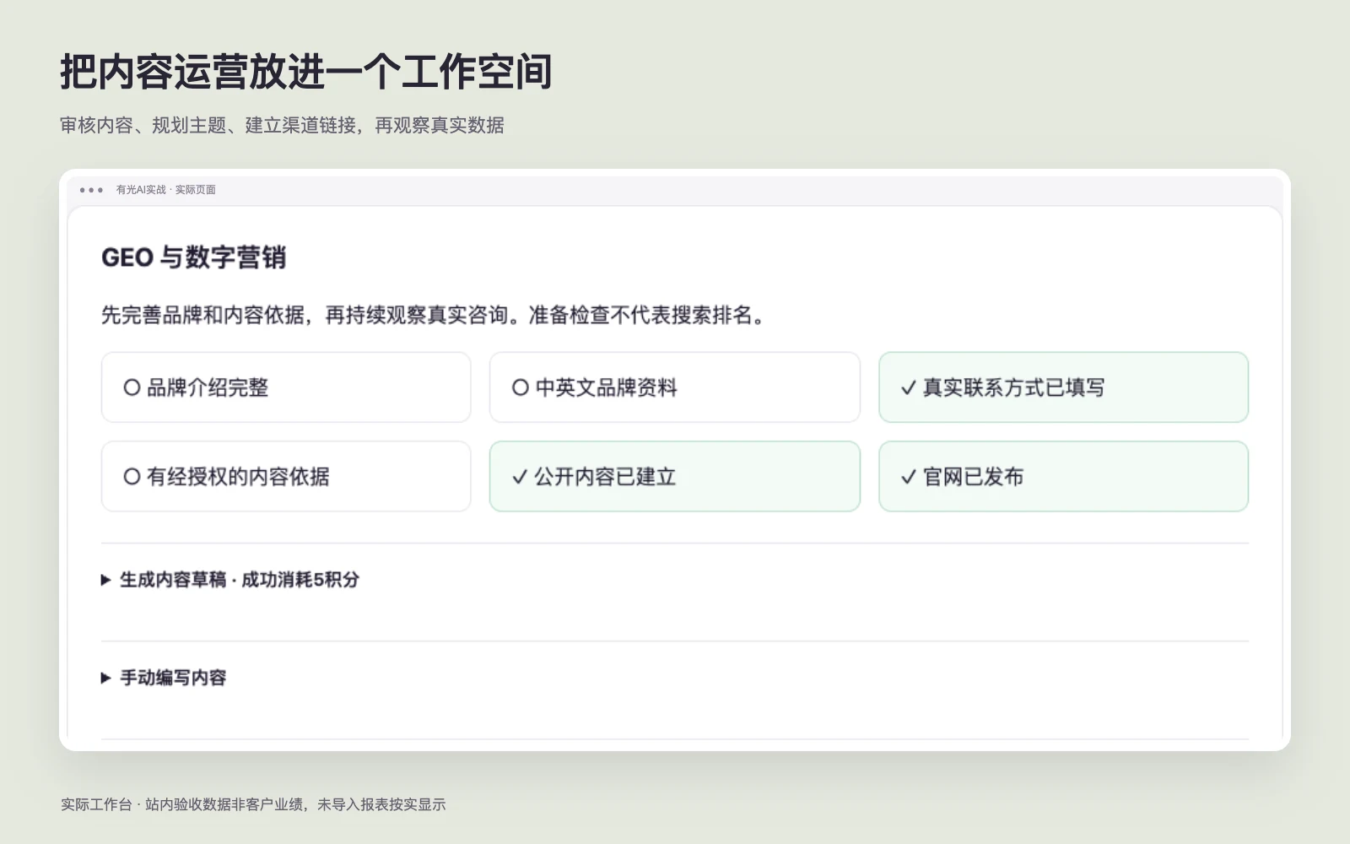
Task: Toggle the 有经授权的内容依据 checklist item
Action: [286, 476]
